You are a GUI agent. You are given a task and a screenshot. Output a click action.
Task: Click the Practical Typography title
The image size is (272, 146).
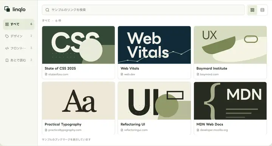coord(63,125)
